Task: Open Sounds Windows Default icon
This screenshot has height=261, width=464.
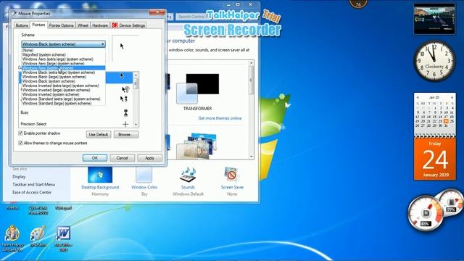Action: (x=188, y=175)
